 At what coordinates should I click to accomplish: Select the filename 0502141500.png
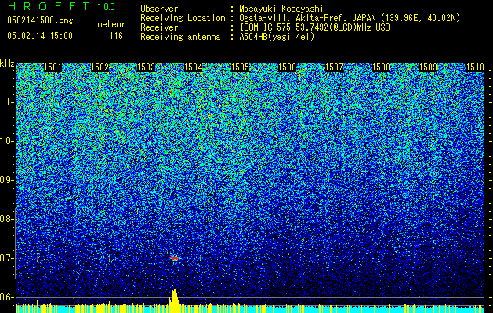tap(40, 21)
